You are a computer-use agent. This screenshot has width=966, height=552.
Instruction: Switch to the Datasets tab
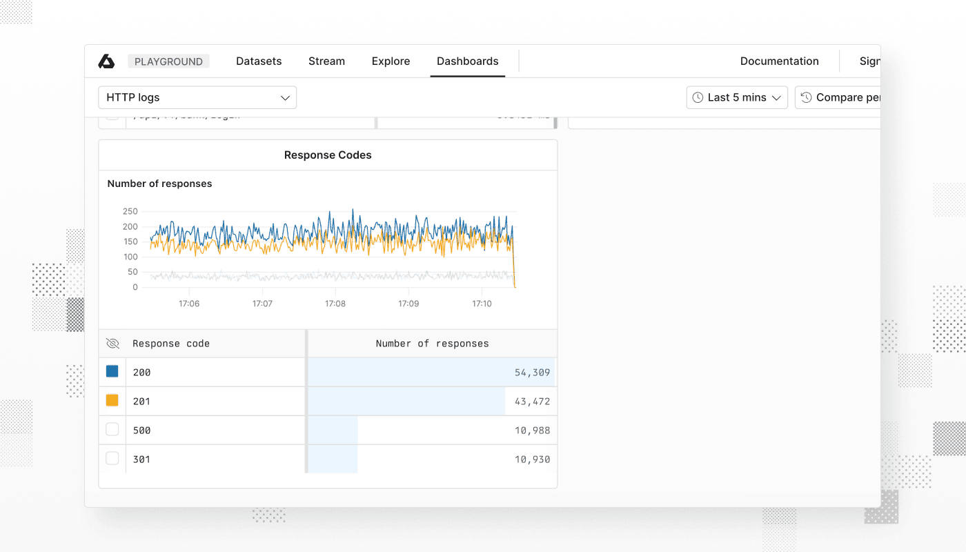point(259,61)
